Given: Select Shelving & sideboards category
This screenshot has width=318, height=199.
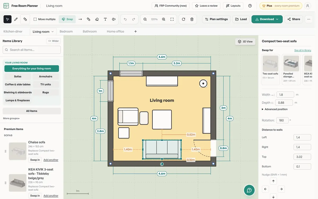Looking at the screenshot, I should tap(18, 92).
